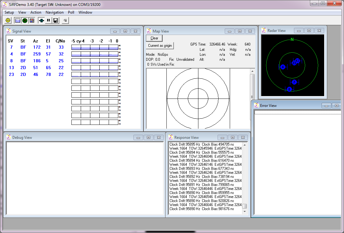Click the signal strength bar for SV 23

[x=95, y=74]
